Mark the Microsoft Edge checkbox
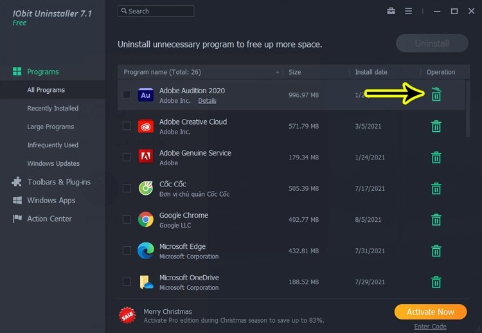Screen dimensions: 482x333 pos(127,251)
